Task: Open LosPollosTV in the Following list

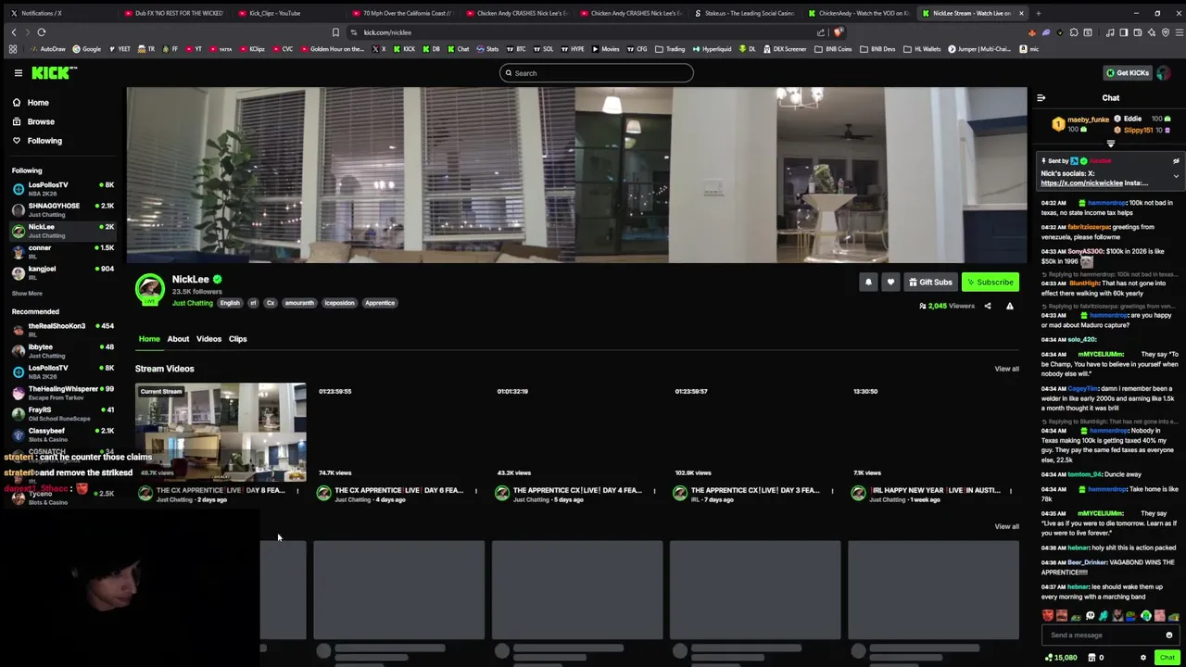Action: click(x=62, y=188)
